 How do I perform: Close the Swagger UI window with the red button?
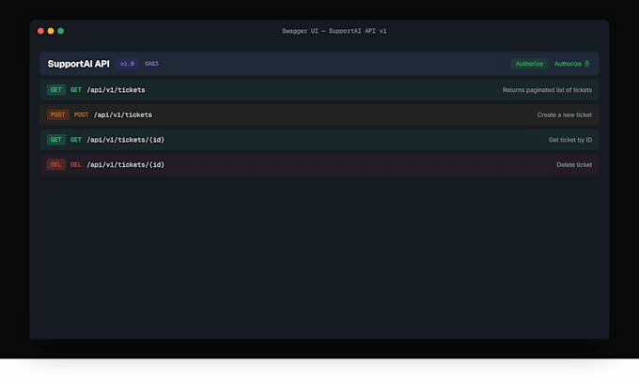click(40, 31)
